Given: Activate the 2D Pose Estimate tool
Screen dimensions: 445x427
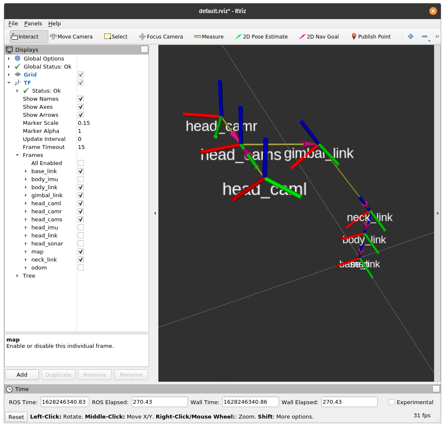Looking at the screenshot, I should point(261,36).
